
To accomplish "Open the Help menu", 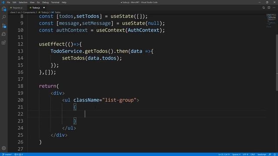I will (64, 2).
